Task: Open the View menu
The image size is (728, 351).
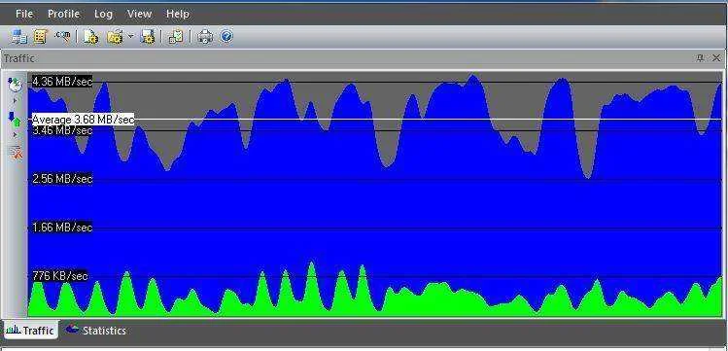Action: (139, 14)
